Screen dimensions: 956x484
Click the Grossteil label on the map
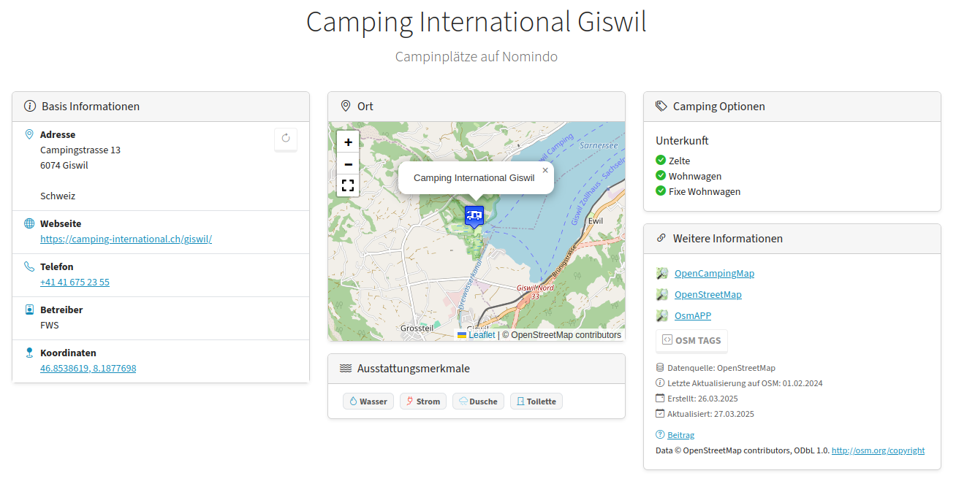coord(417,329)
